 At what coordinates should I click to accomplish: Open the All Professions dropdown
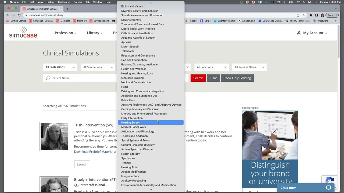[x=60, y=67]
